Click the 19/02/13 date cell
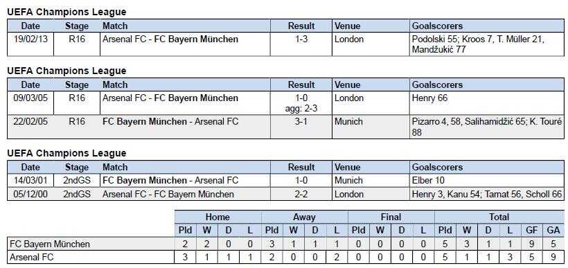This screenshot has width=568, height=268. coord(30,44)
